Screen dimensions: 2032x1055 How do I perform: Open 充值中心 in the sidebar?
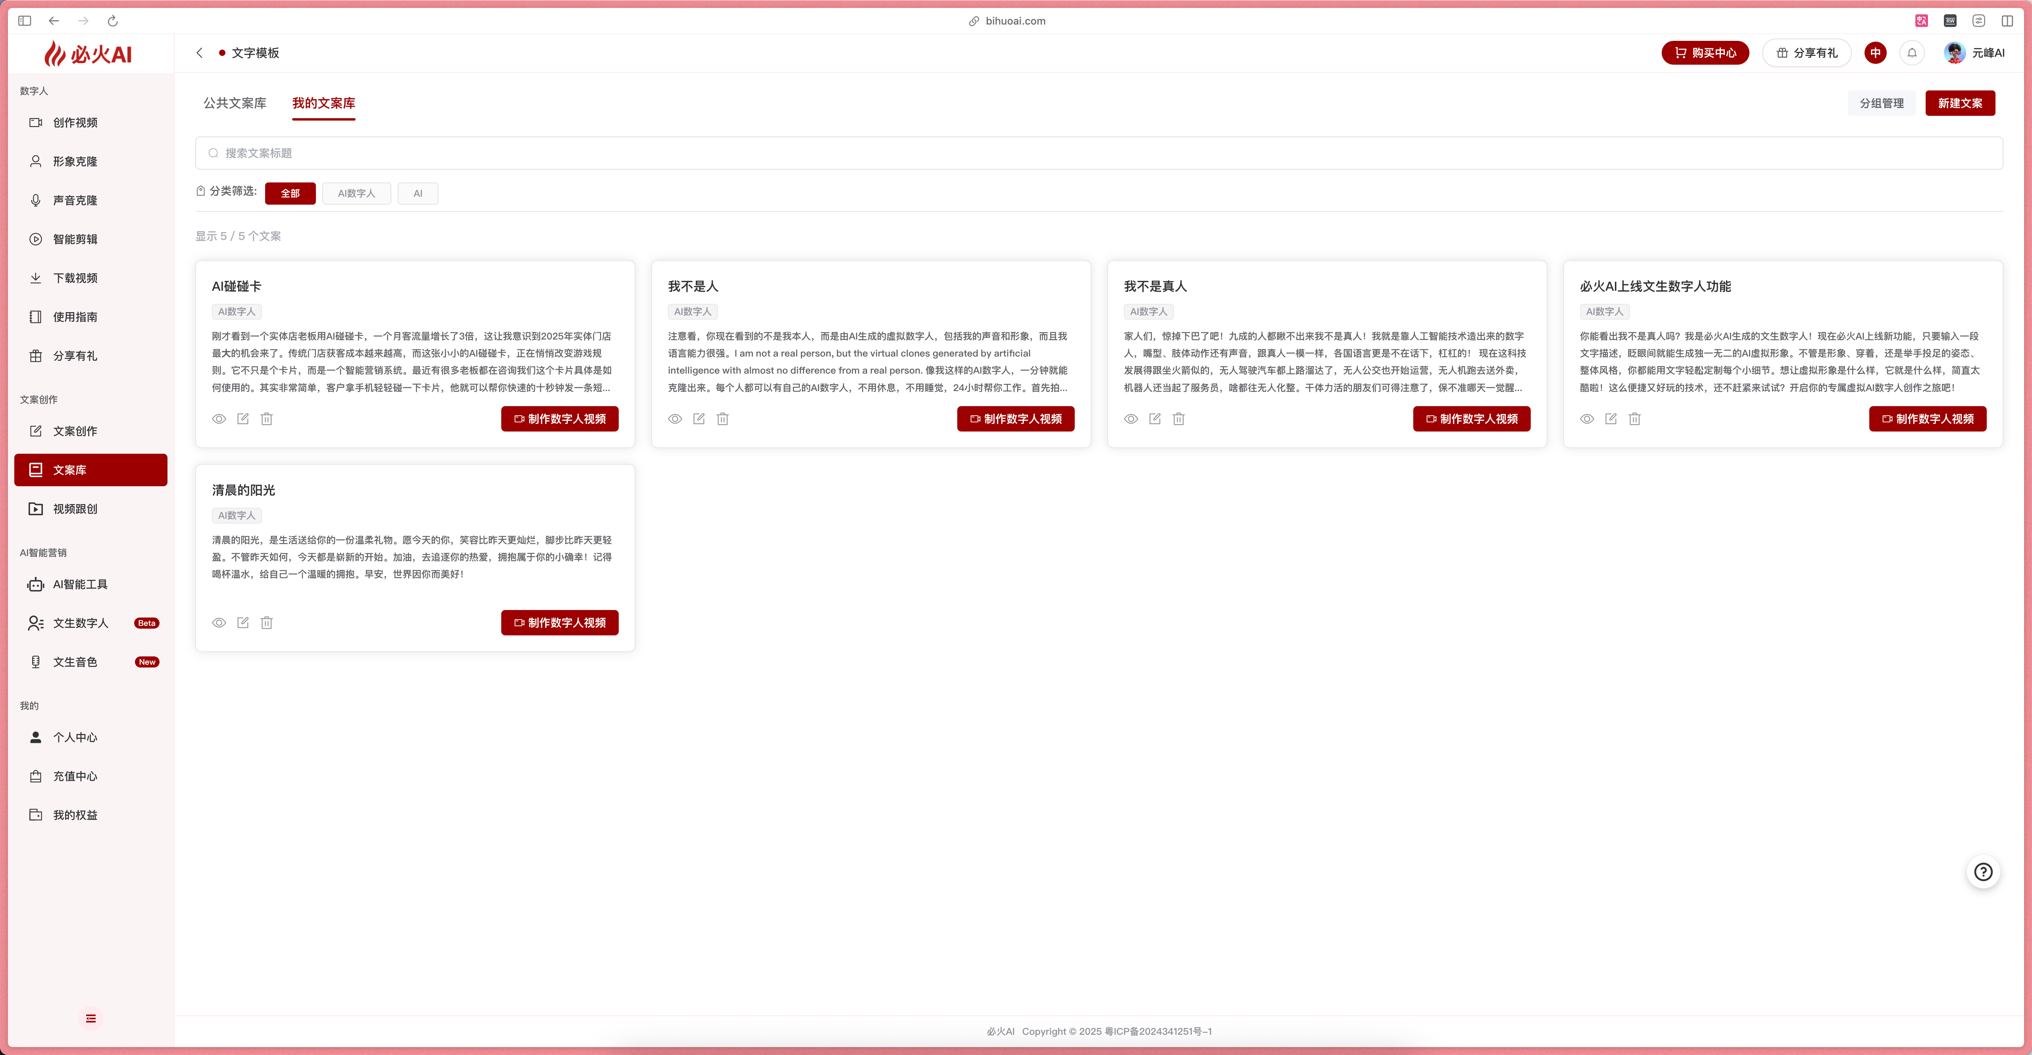91,777
